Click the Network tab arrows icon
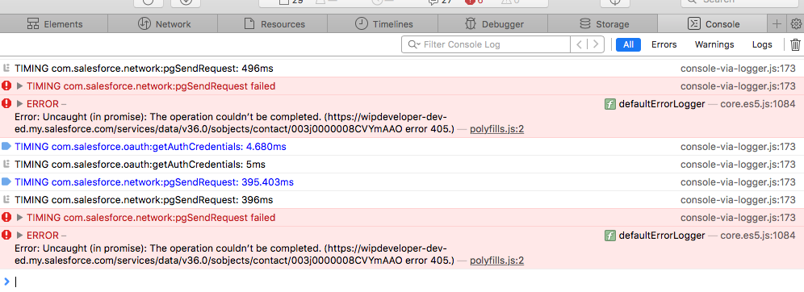Image resolution: width=804 pixels, height=292 pixels. coord(144,23)
